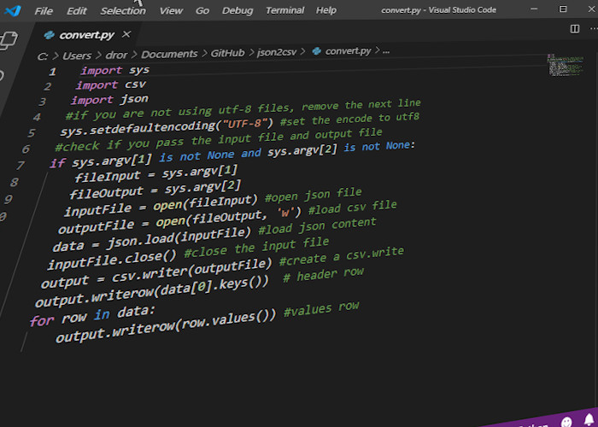Image resolution: width=598 pixels, height=427 pixels.
Task: Click the Python icon on convert.py tab
Action: point(50,35)
